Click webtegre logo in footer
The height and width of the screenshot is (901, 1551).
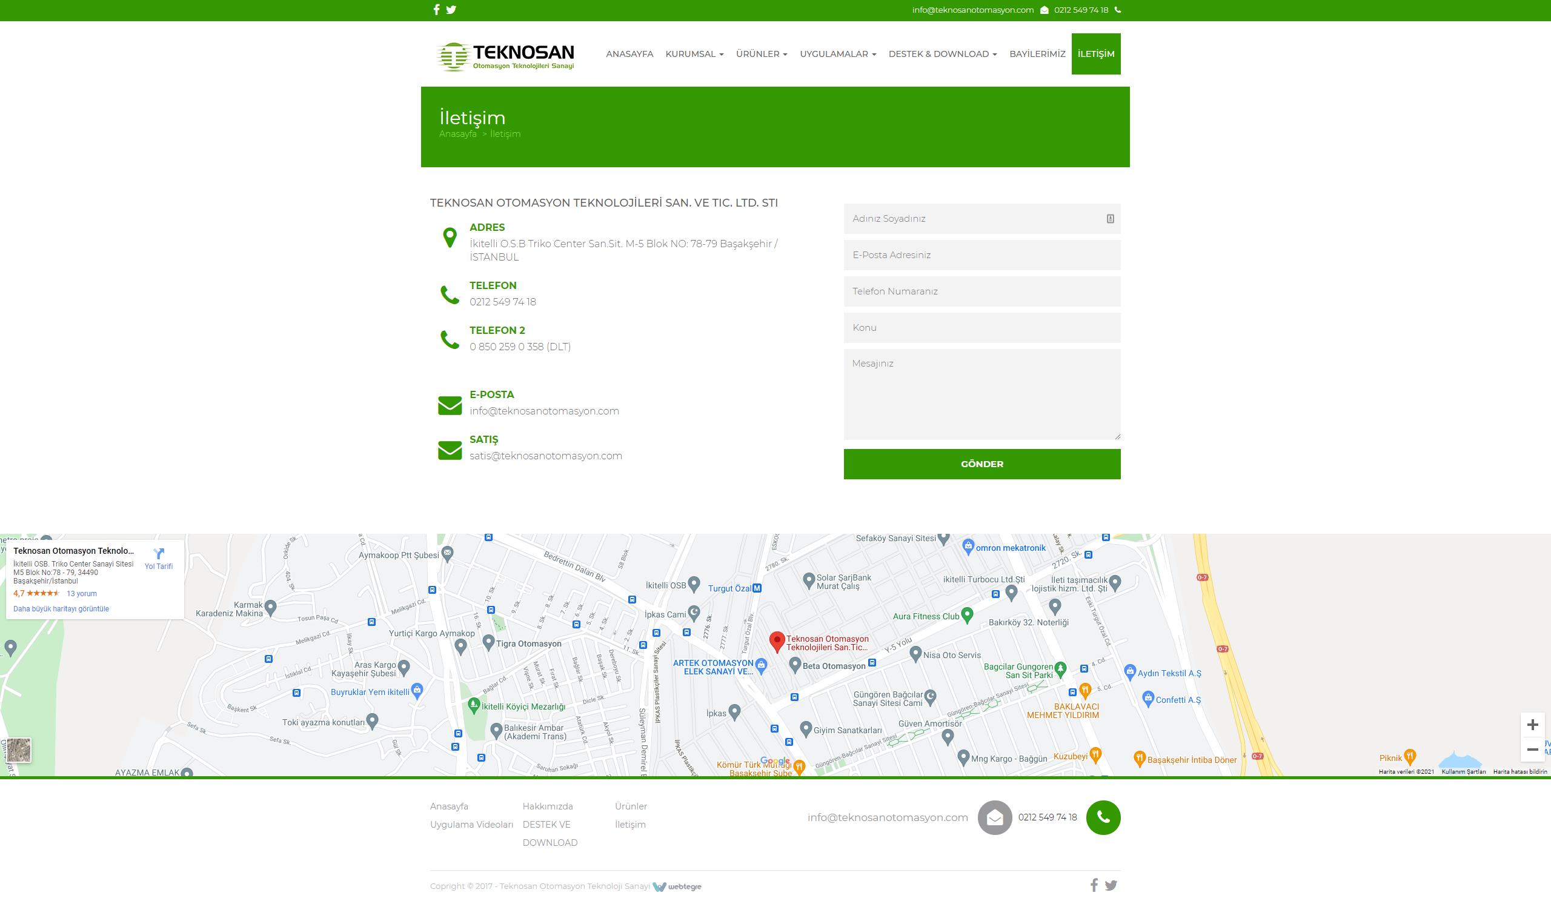[677, 886]
